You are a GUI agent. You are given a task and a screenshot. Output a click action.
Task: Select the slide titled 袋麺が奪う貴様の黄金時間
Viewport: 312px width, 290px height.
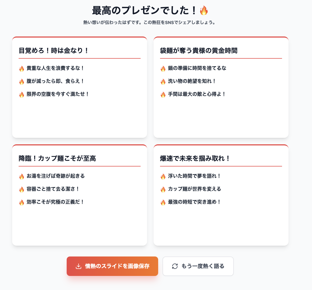coord(221,87)
